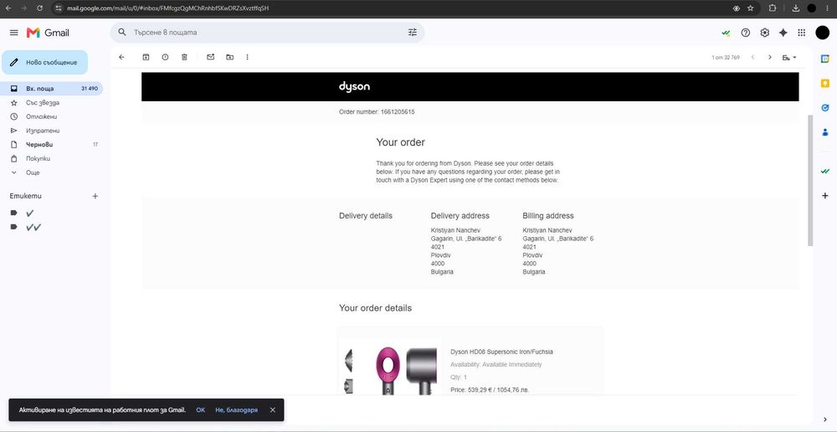Screen dimensions: 837x432
Task: Click the search mail input field
Action: pyautogui.click(x=267, y=33)
